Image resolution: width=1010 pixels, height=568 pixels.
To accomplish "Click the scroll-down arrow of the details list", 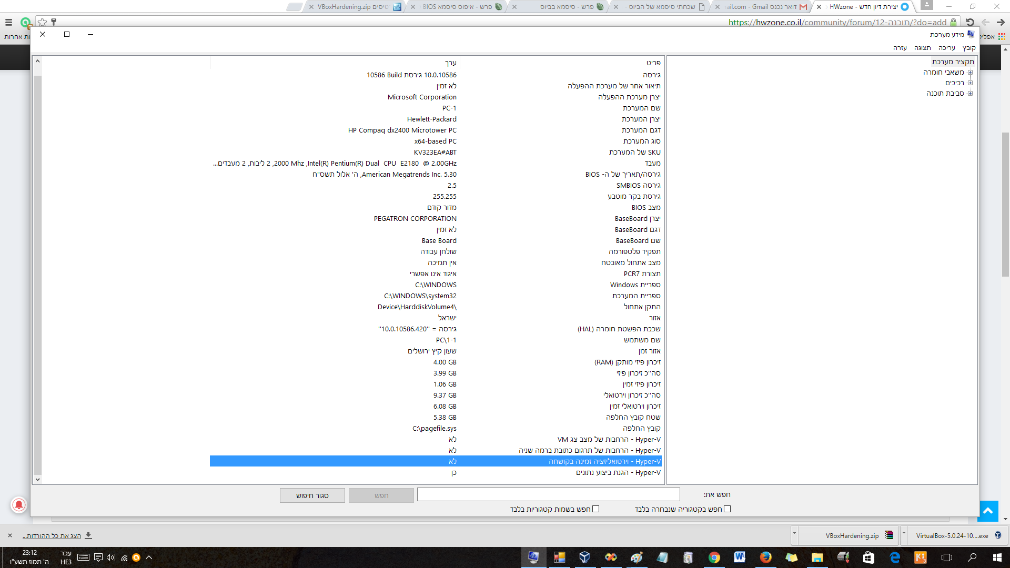I will [37, 480].
